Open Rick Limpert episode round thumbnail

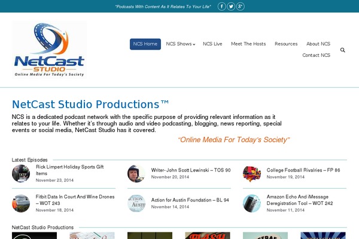[x=21, y=173]
